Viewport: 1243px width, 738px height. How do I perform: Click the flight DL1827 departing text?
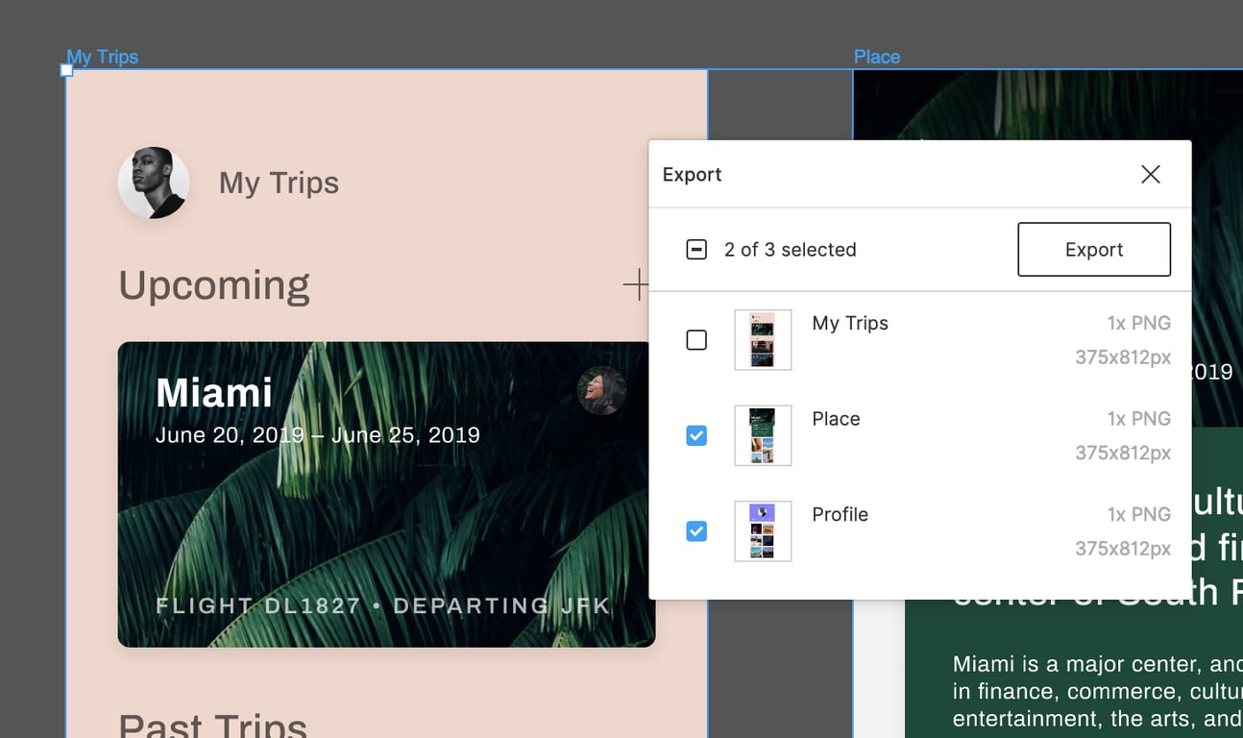[382, 606]
